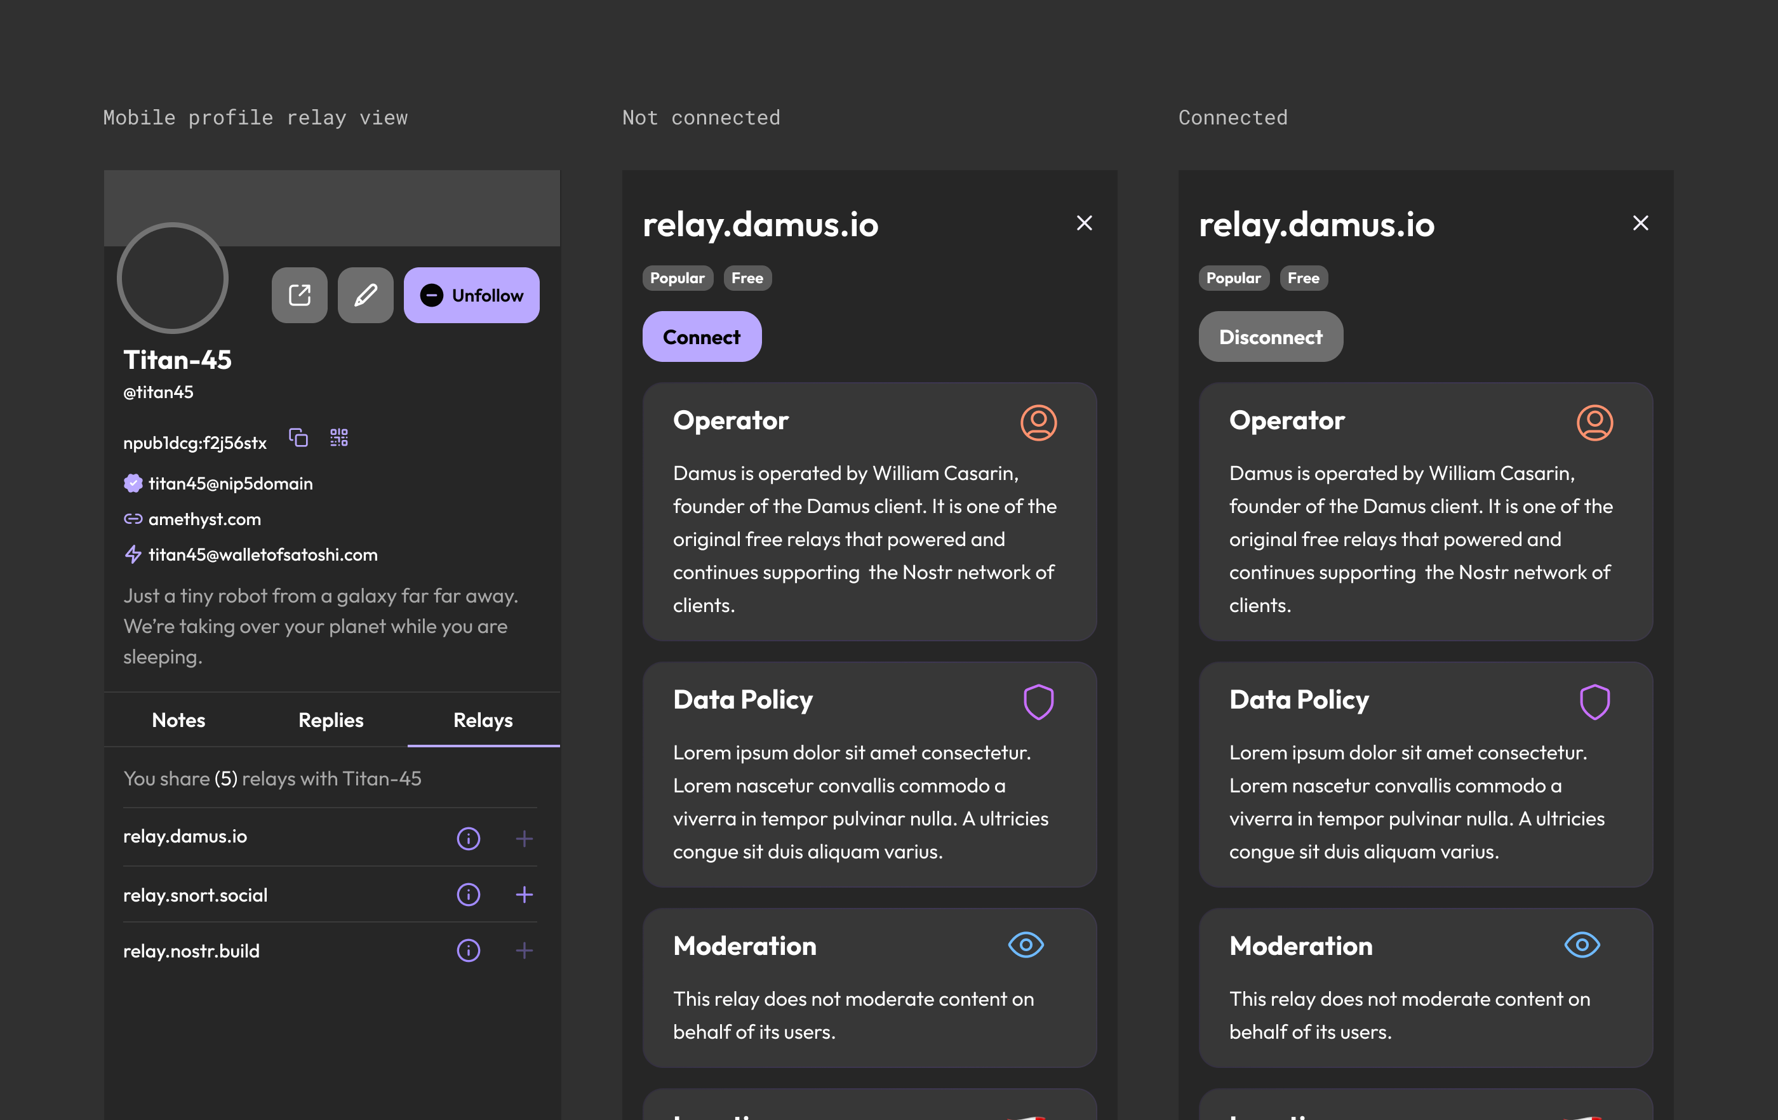The image size is (1778, 1120).
Task: Show the QR code for the npub
Action: [x=339, y=438]
